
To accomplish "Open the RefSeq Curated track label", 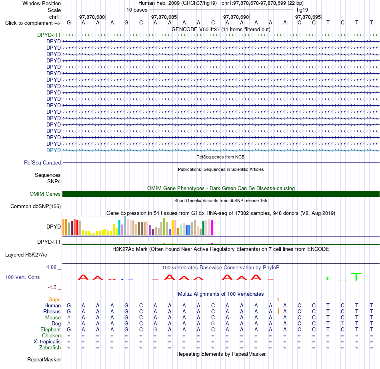I will 42,162.
